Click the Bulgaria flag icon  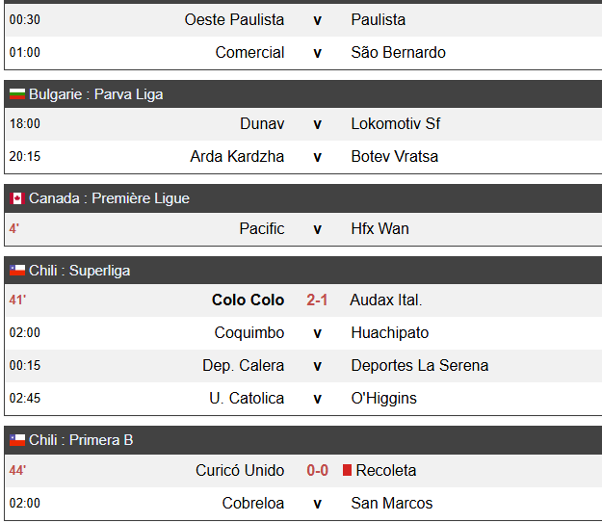click(x=17, y=94)
